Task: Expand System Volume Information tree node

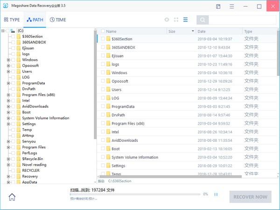Action: 8,118
